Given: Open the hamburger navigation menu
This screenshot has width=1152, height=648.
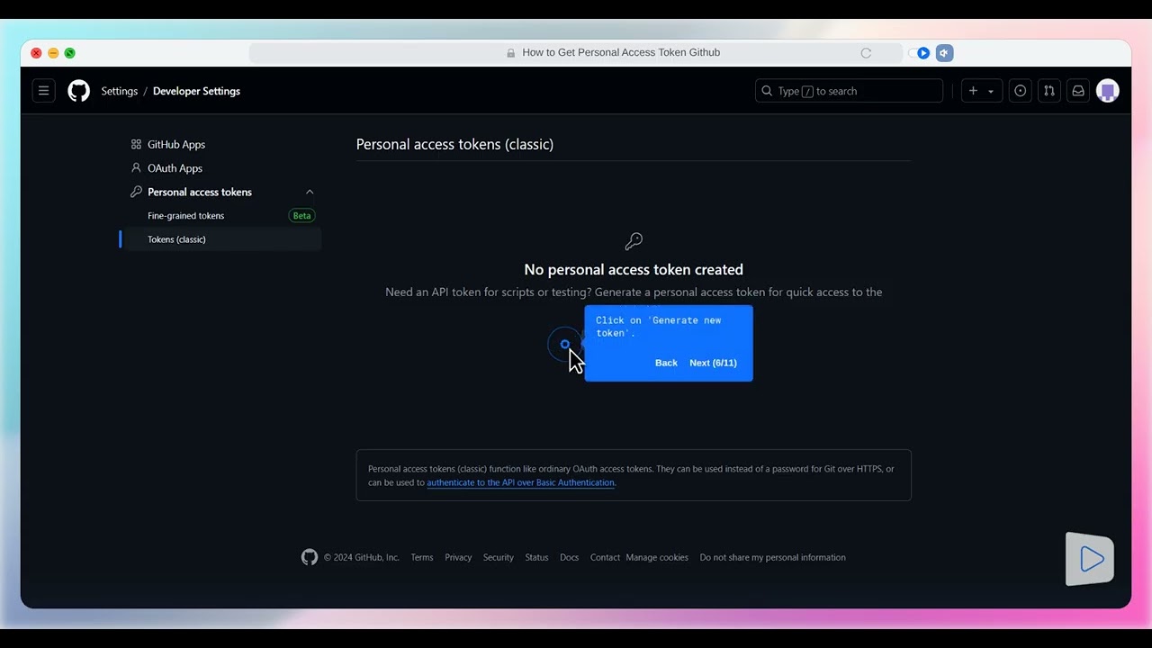Looking at the screenshot, I should (x=43, y=91).
